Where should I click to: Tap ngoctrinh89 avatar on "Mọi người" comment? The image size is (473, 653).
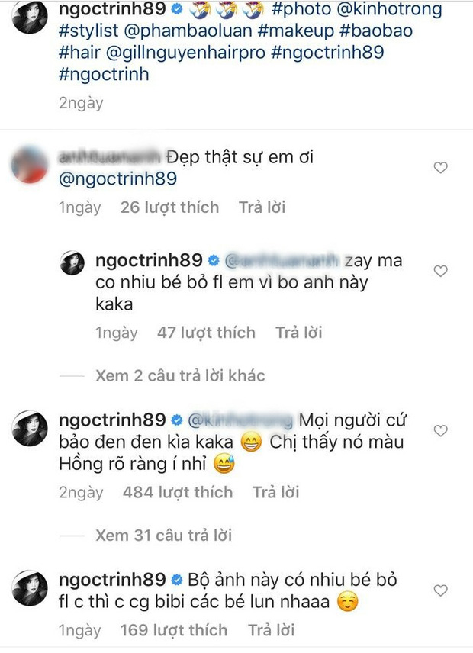coord(30,428)
